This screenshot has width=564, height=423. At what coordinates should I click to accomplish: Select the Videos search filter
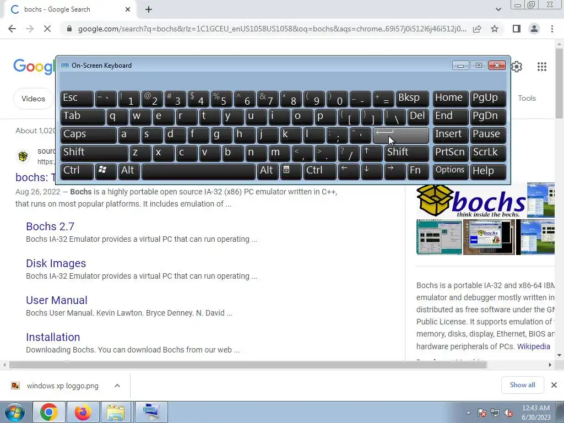[x=33, y=99]
